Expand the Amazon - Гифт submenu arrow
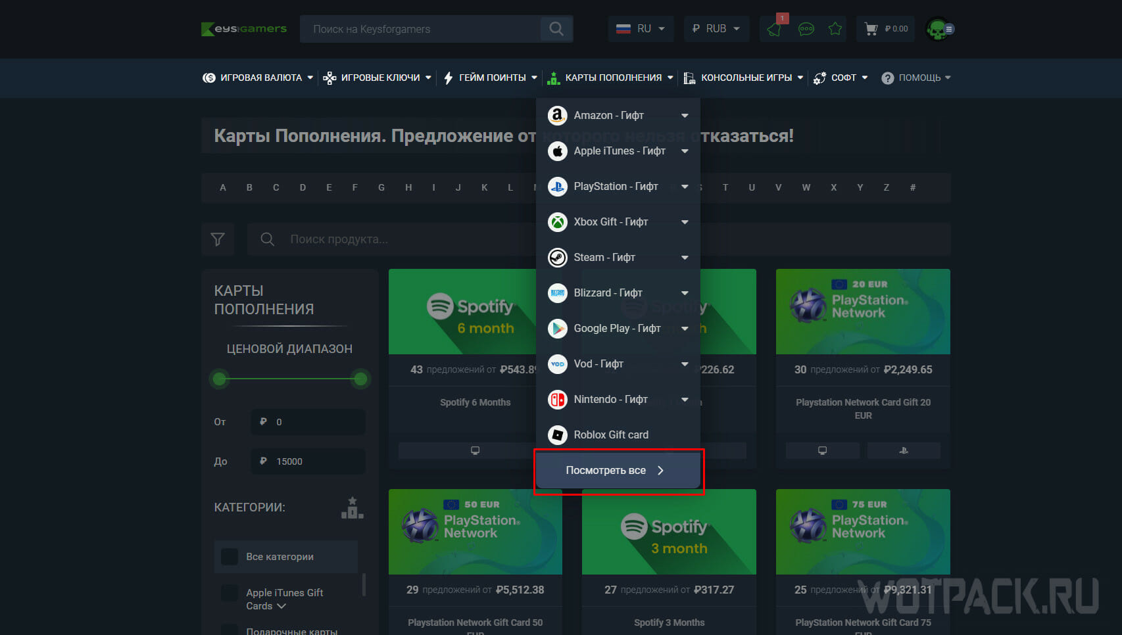Screen dimensions: 1122x635 tap(685, 116)
